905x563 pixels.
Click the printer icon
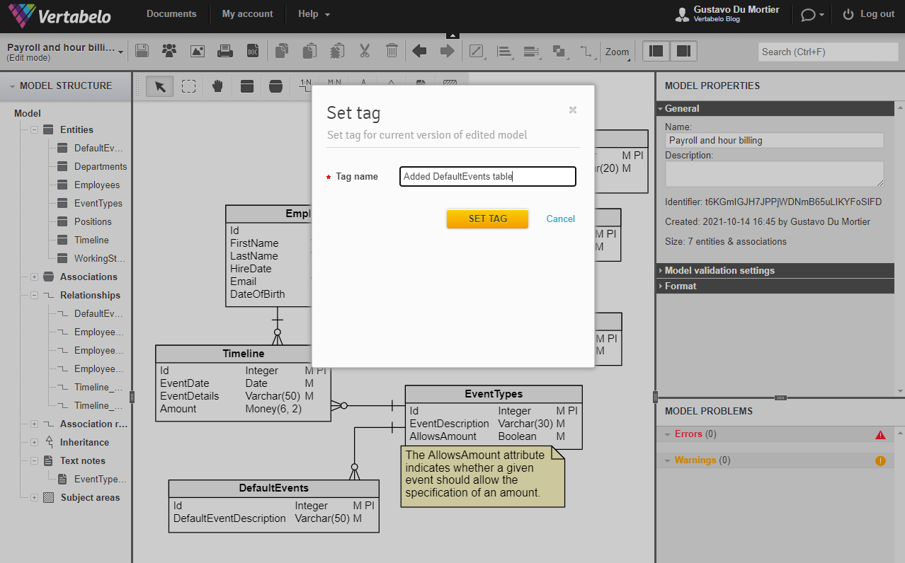pyautogui.click(x=225, y=51)
